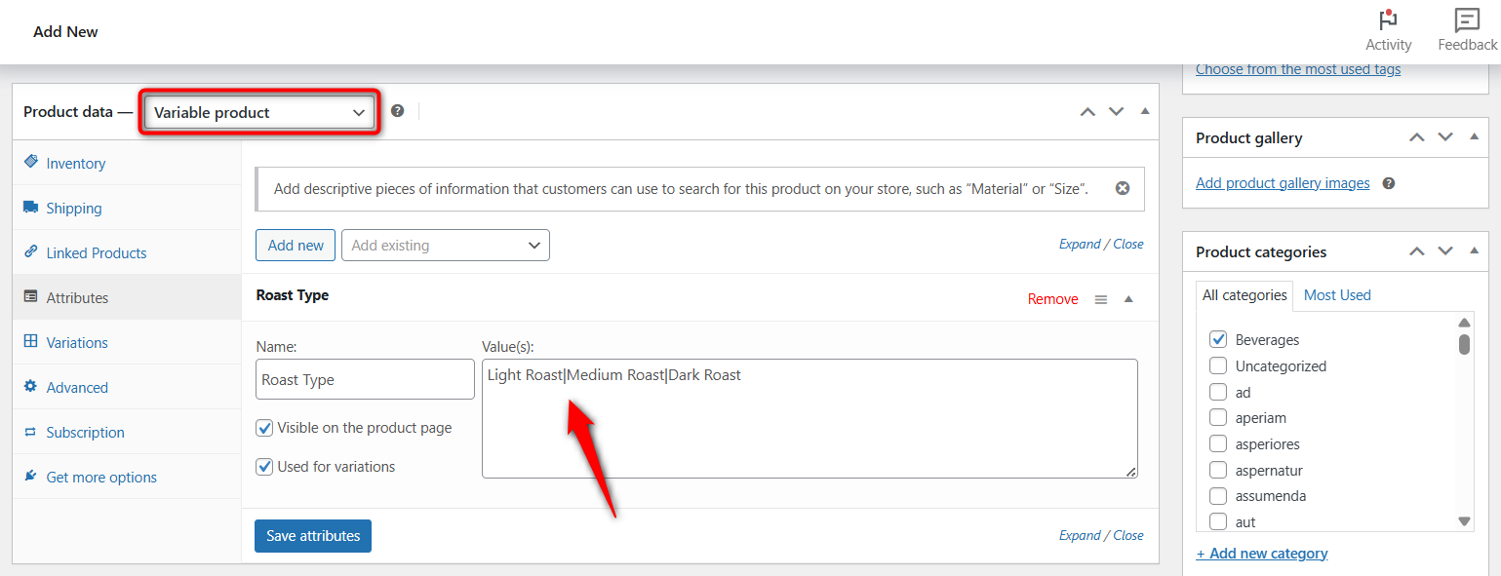The width and height of the screenshot is (1501, 576).
Task: Click the Feedback icon
Action: (x=1467, y=19)
